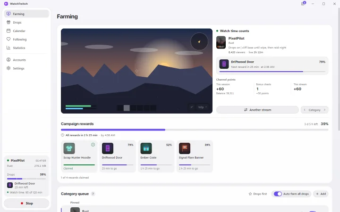The image size is (340, 212).
Task: Stop farming with the Stop button
Action: tap(26, 204)
